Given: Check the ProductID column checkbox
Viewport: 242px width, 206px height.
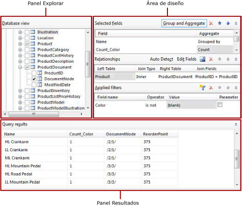Looking at the screenshot, I should (34, 73).
